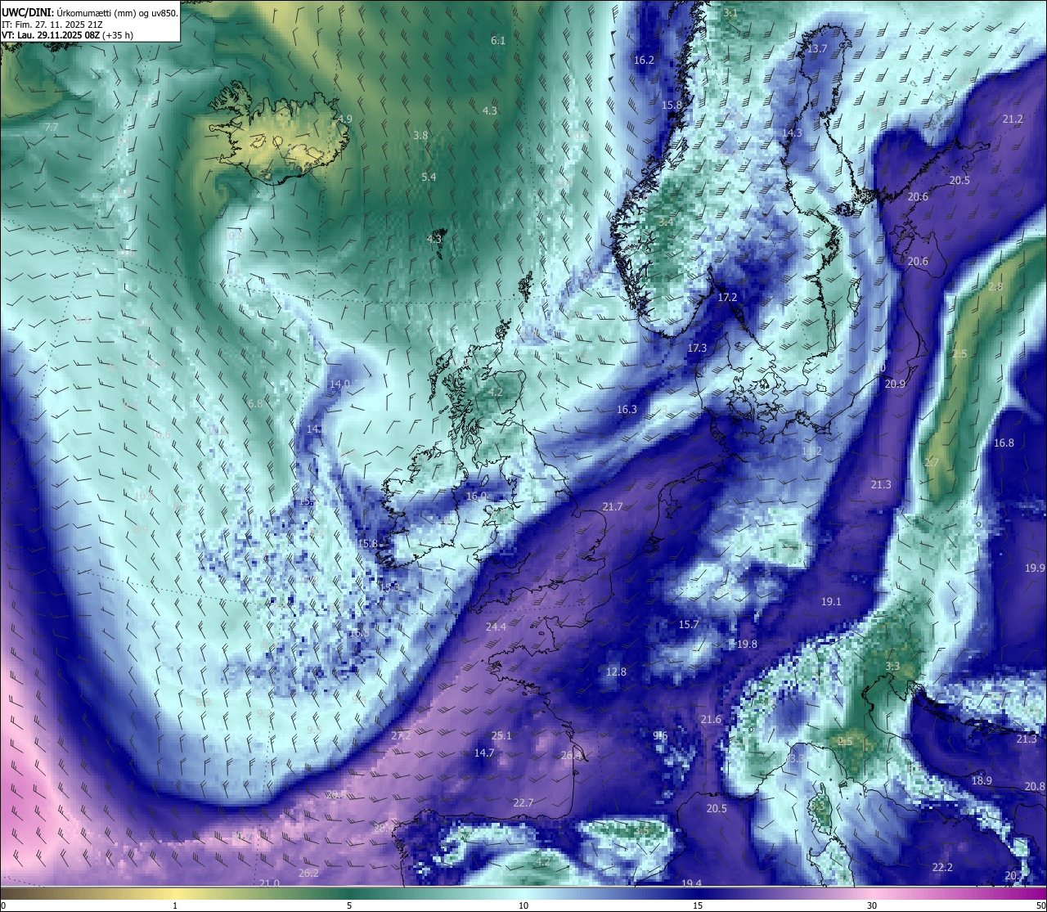Image resolution: width=1047 pixels, height=912 pixels.
Task: Click the '2.7' value in the dry yellow band
Action: [932, 462]
